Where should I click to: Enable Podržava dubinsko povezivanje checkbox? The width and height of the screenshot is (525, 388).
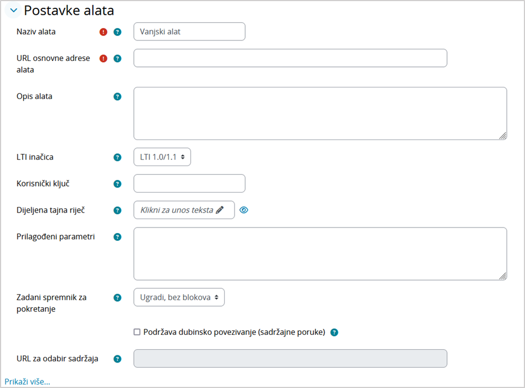pyautogui.click(x=136, y=332)
